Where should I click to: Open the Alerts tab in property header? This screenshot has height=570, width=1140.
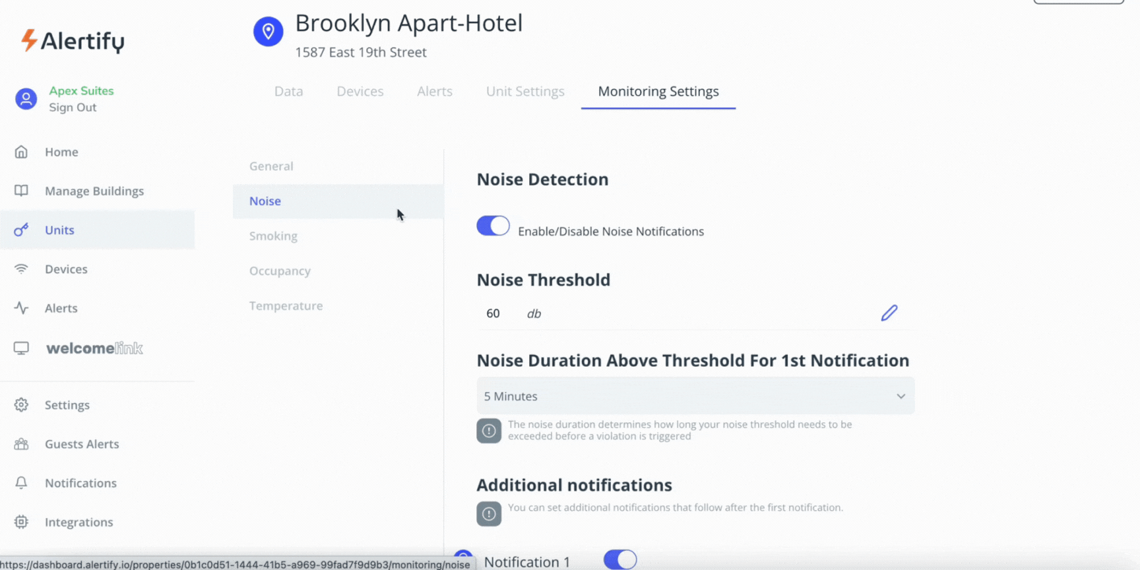(434, 92)
